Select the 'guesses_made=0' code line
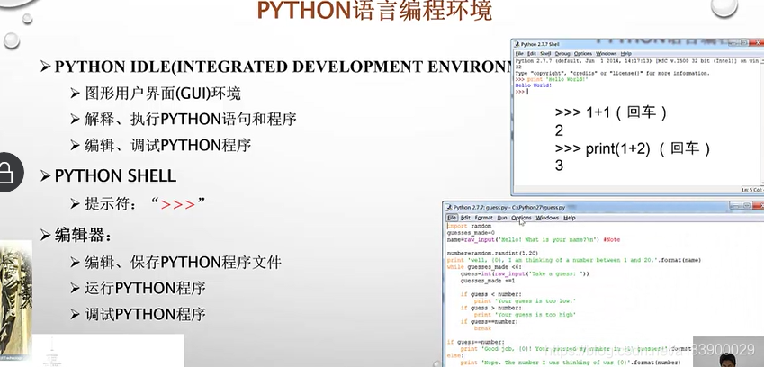This screenshot has height=367, width=764. point(471,233)
